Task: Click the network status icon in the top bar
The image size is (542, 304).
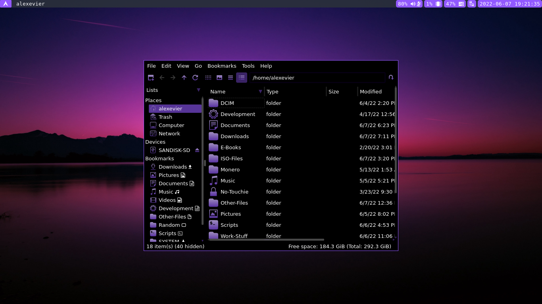Action: pyautogui.click(x=472, y=4)
